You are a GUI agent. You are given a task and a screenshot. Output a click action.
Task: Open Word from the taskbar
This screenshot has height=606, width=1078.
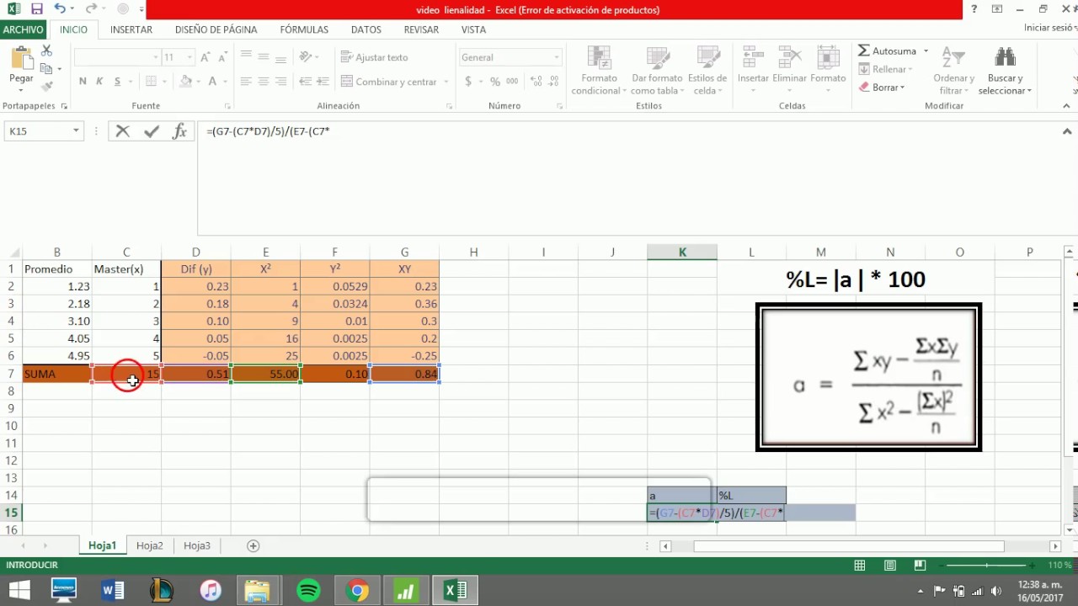pyautogui.click(x=113, y=591)
